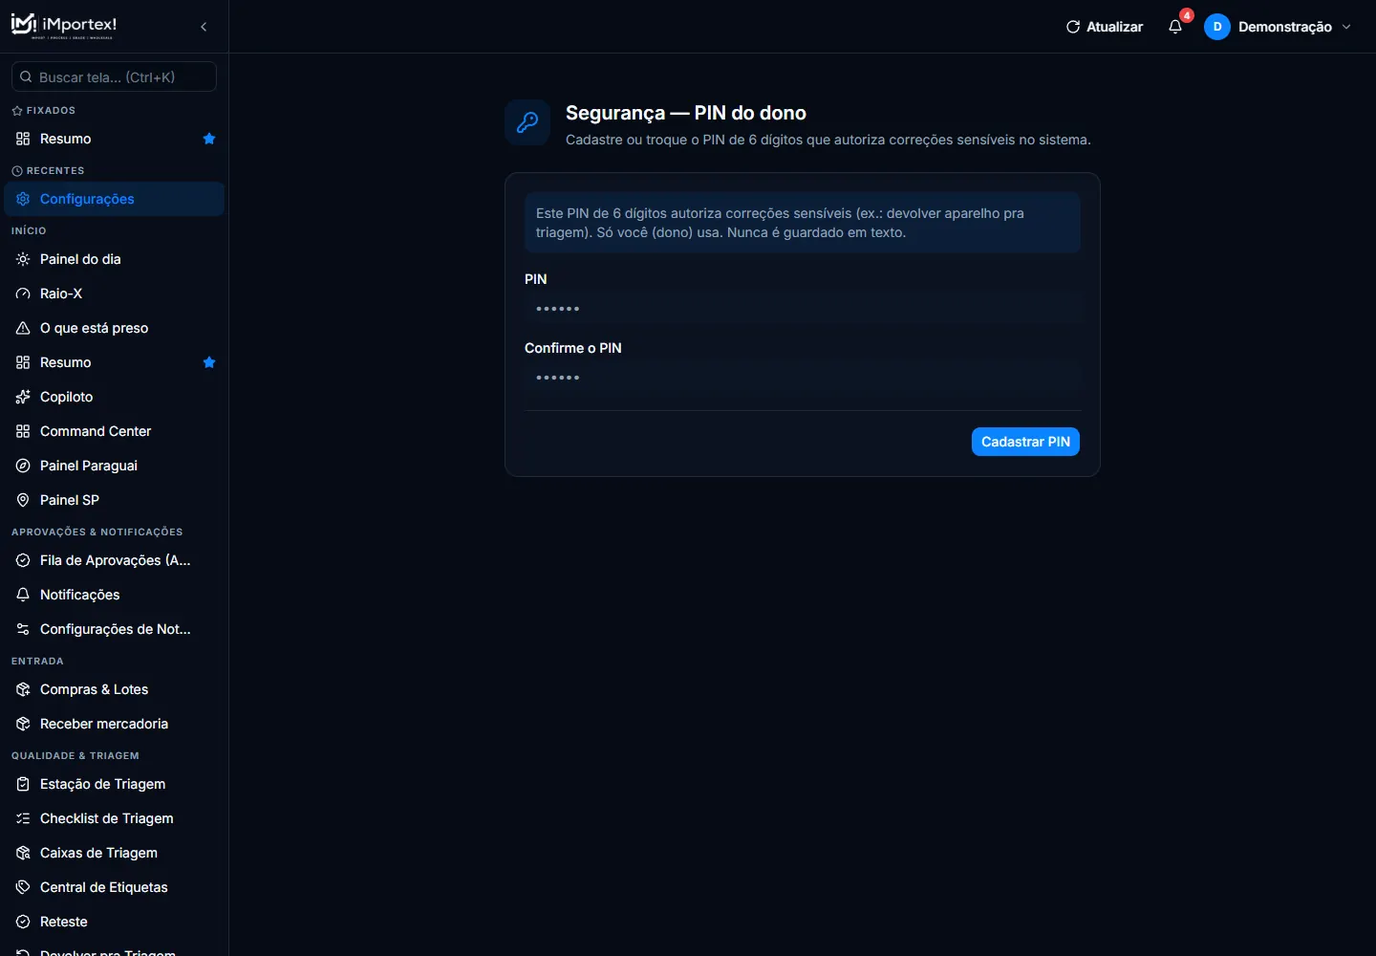Open Command Center page
1376x956 pixels.
tap(115, 431)
